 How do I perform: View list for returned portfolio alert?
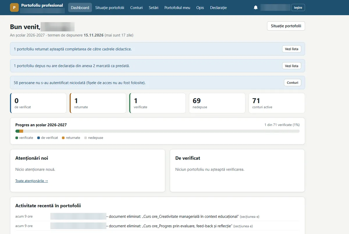[292, 49]
